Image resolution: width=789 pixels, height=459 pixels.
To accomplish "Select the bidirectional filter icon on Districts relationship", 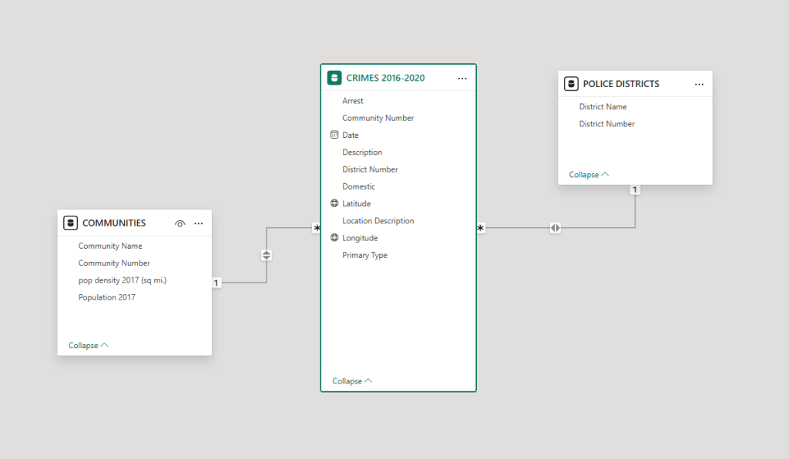I will [x=556, y=228].
